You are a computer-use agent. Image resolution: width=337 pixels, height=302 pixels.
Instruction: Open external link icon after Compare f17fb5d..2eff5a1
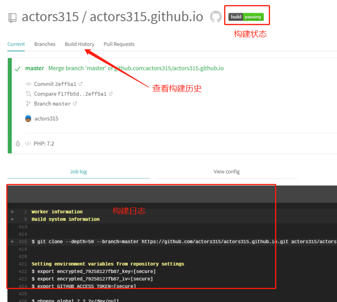click(x=110, y=94)
